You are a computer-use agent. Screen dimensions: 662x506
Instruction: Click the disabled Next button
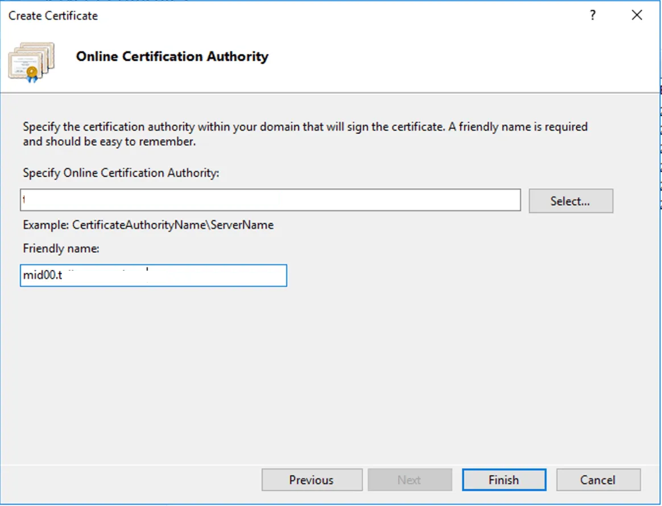[x=409, y=479]
